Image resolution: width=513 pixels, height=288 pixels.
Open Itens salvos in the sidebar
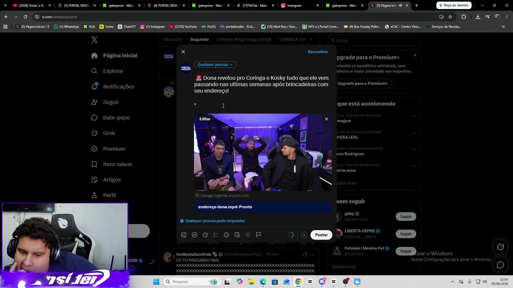(111, 164)
